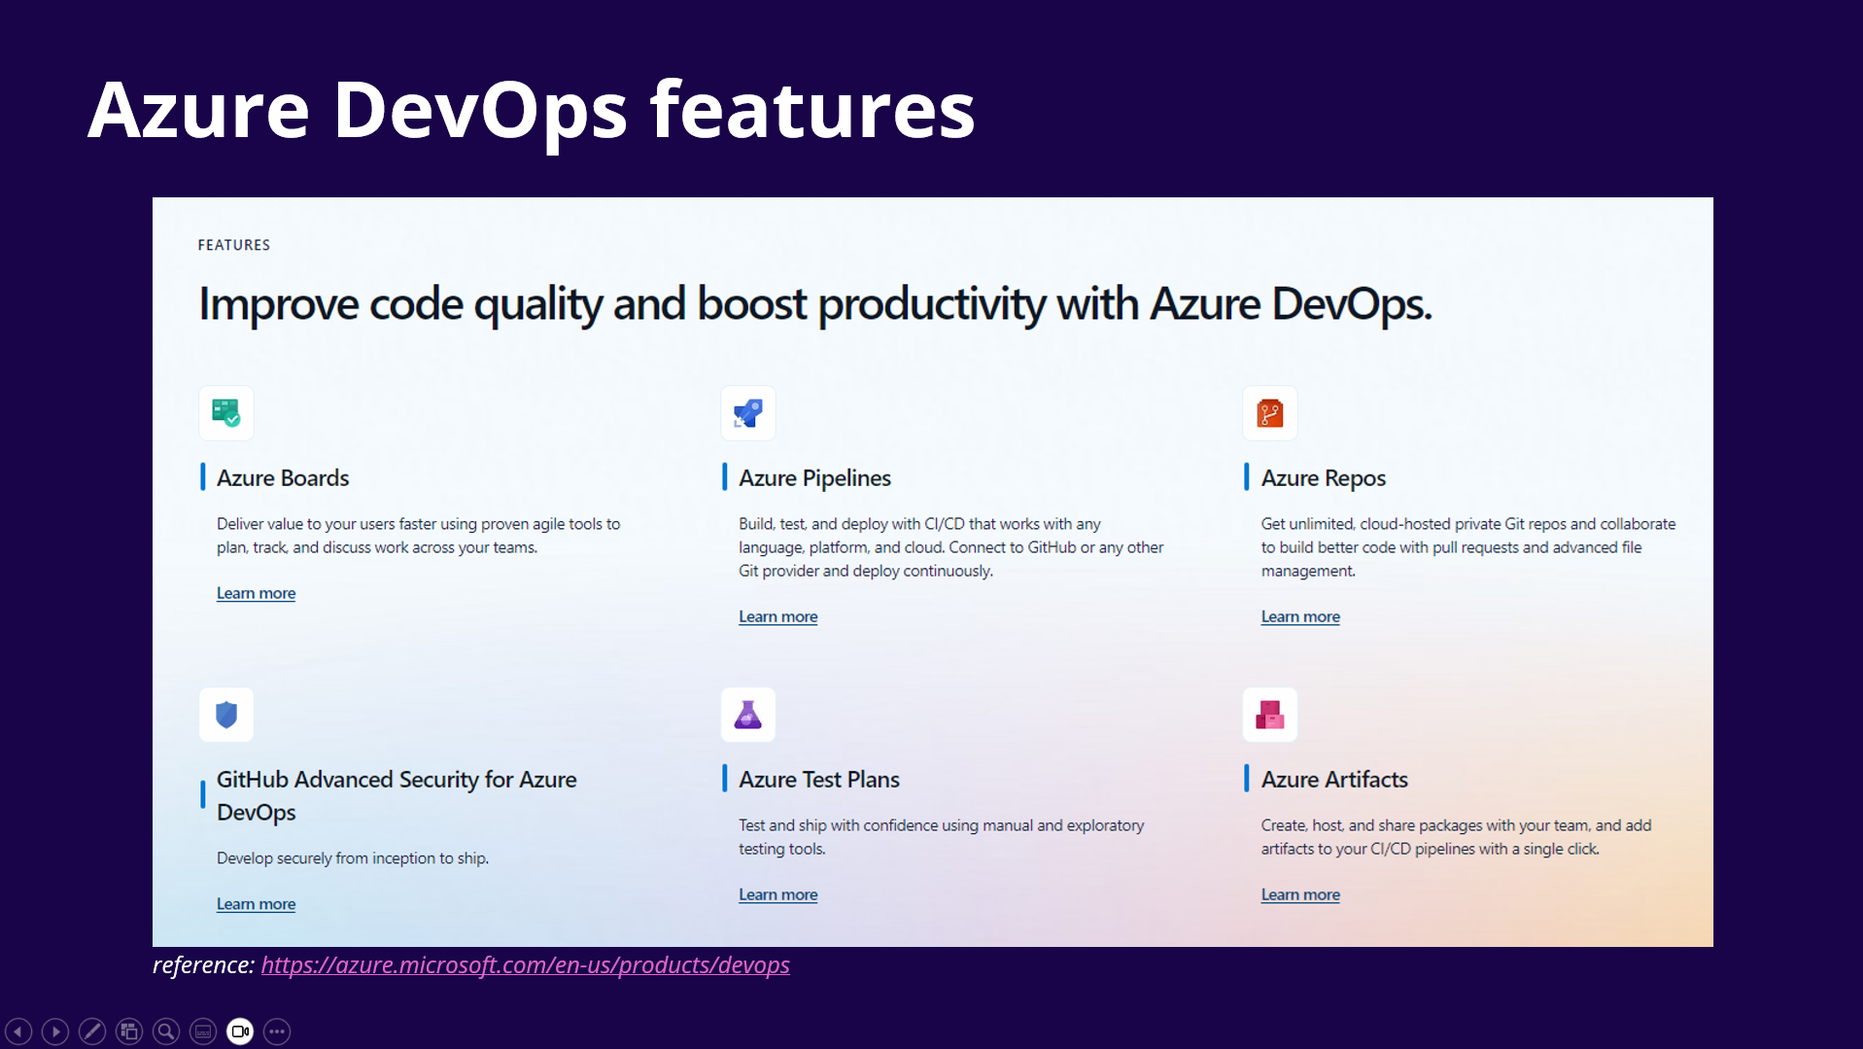Click the Azure Boards icon
The image size is (1863, 1049).
click(226, 413)
